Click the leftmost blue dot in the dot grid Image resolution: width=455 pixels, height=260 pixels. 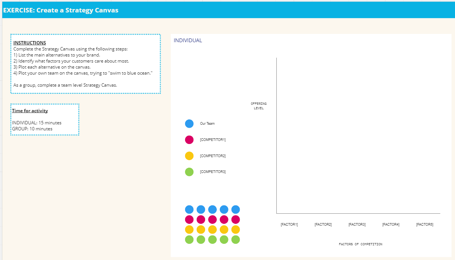(189, 210)
